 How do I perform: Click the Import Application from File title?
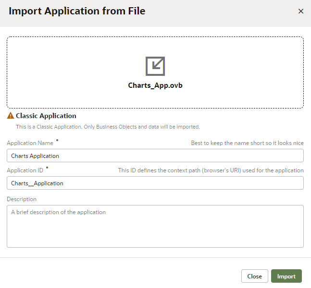click(x=77, y=11)
